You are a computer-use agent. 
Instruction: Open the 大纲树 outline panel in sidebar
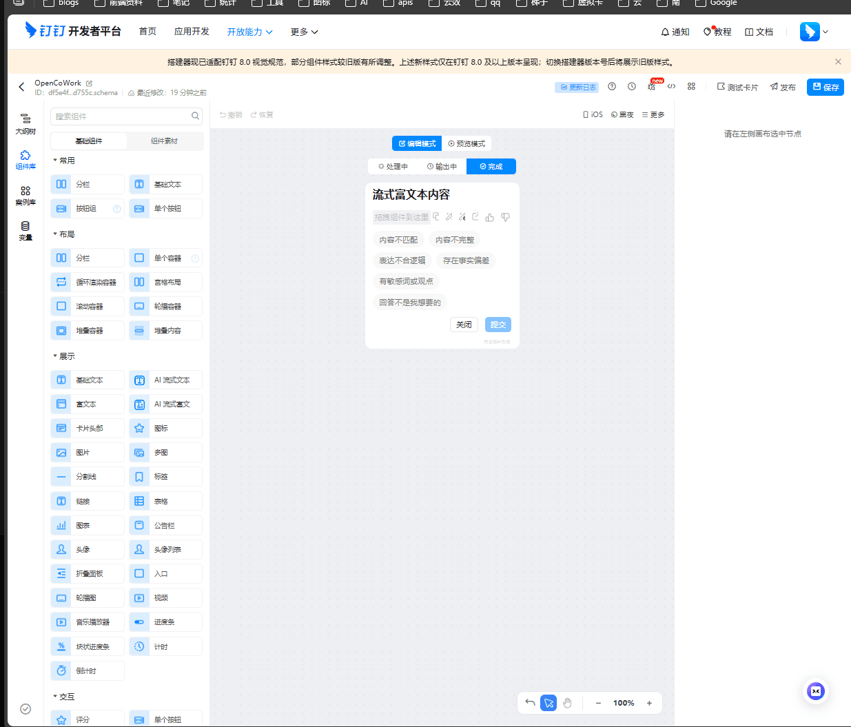point(25,124)
